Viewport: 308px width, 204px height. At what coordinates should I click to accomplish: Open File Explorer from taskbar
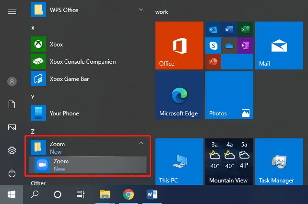click(x=105, y=194)
